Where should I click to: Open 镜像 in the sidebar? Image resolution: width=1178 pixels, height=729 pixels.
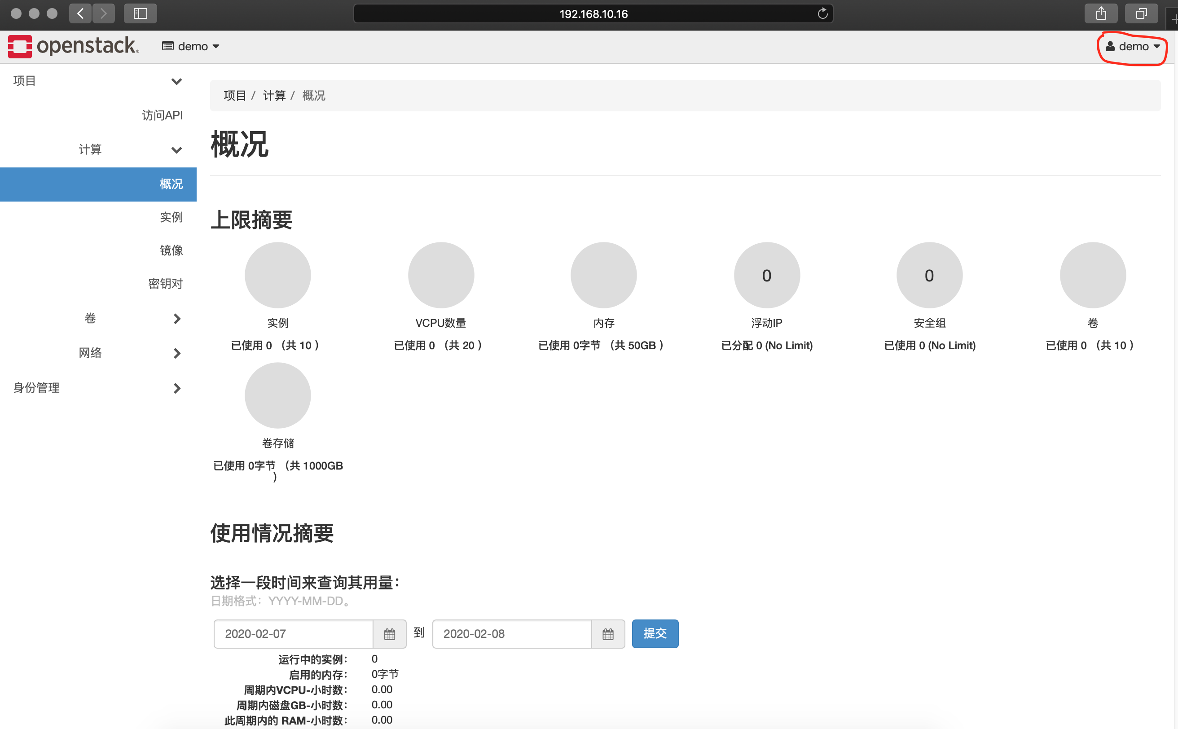[x=171, y=250]
